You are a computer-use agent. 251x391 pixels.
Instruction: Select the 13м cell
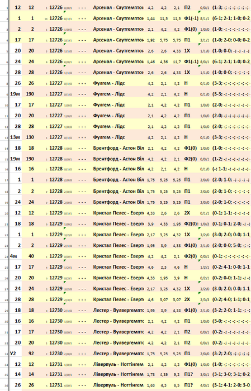click(15, 137)
